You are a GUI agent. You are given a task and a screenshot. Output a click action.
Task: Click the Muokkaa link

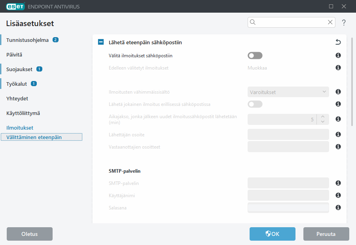coord(257,68)
